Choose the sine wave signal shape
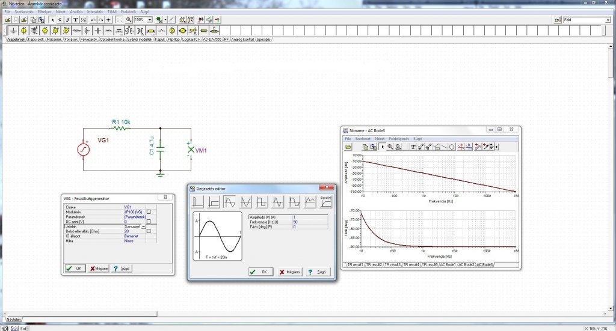The image size is (616, 331). (x=229, y=201)
